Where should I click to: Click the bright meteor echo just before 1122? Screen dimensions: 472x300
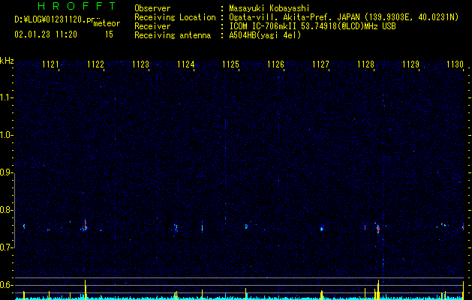[86, 226]
